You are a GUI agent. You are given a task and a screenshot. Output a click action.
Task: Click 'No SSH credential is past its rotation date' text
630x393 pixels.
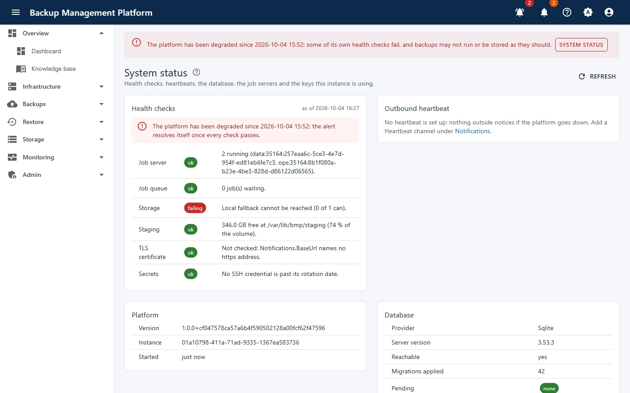click(x=280, y=274)
